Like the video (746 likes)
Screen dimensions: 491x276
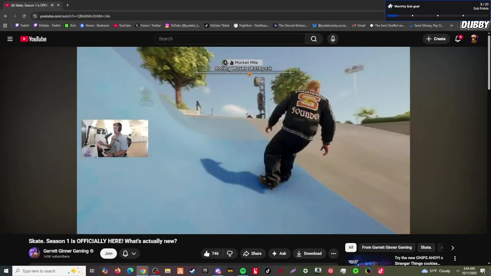coord(211,253)
